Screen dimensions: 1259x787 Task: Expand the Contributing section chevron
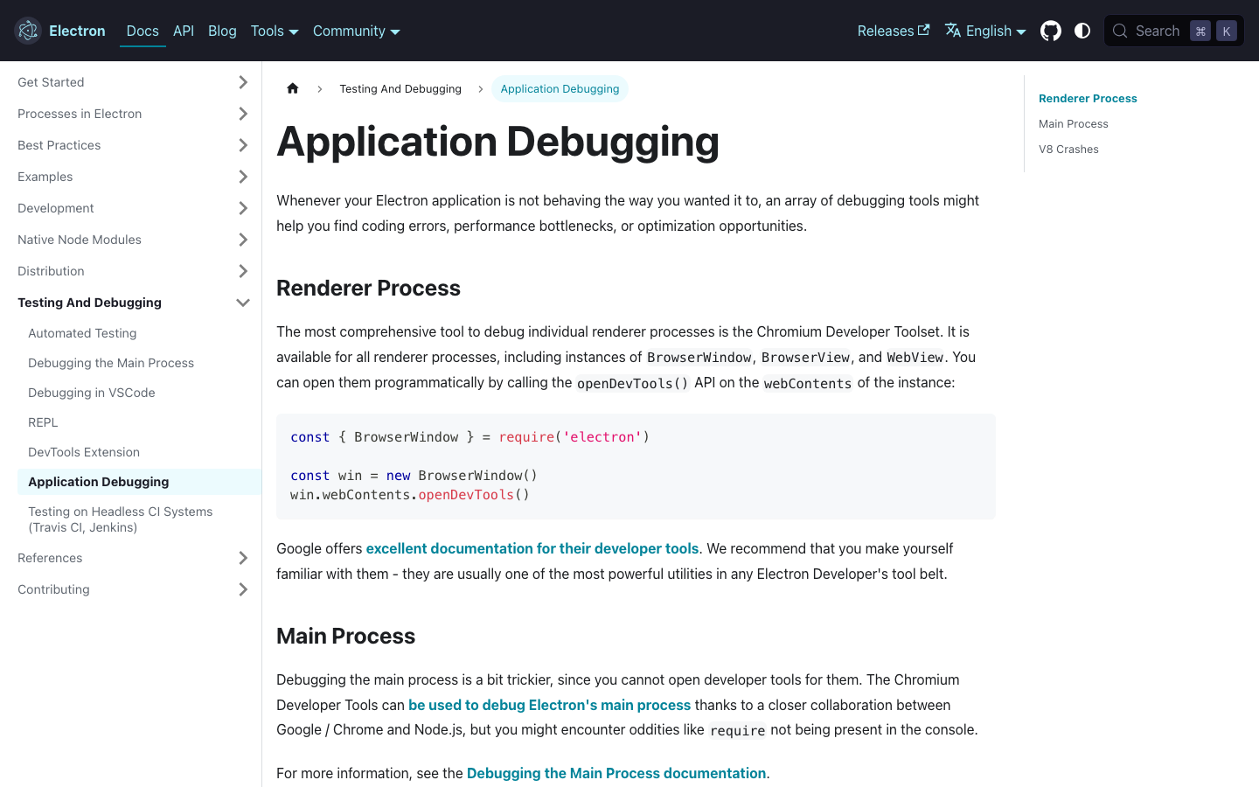coord(243,589)
